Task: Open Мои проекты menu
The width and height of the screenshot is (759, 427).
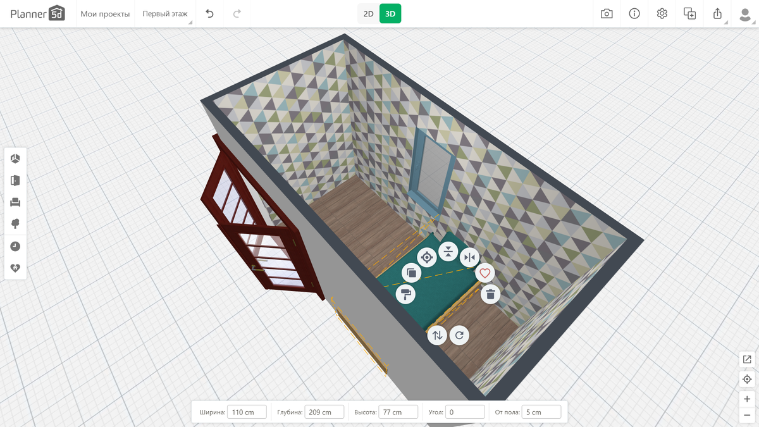Action: 105,14
